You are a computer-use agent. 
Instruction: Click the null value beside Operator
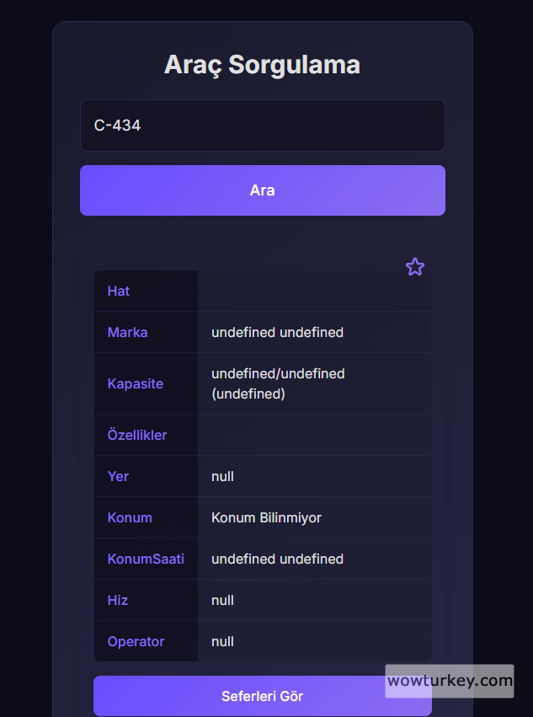click(222, 641)
